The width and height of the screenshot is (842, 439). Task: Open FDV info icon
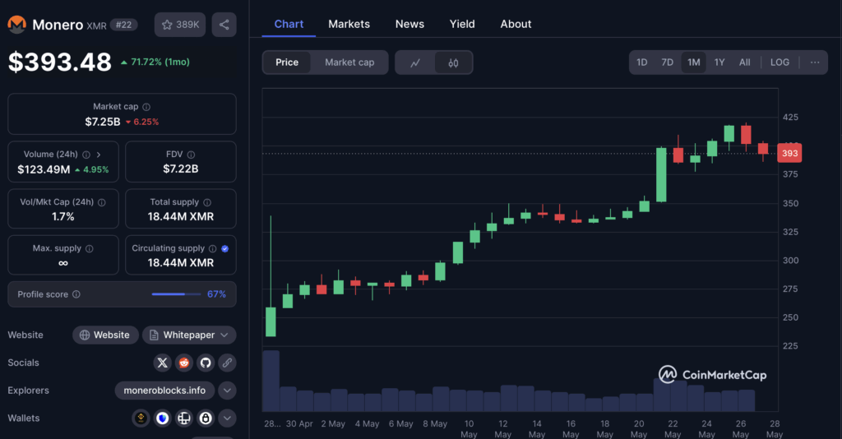191,155
